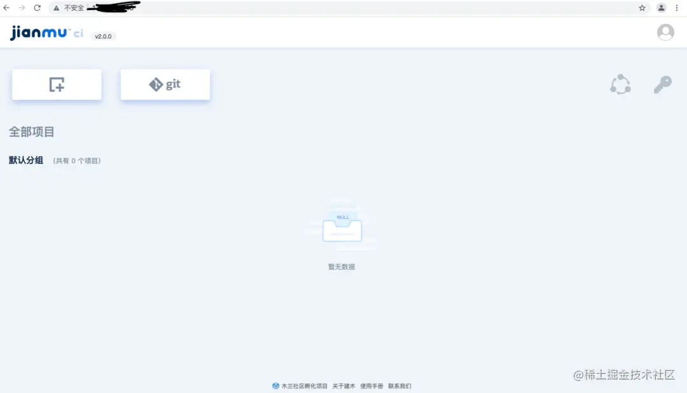The height and width of the screenshot is (393, 687).
Task: Select the 默认分组 group
Action: click(x=26, y=160)
